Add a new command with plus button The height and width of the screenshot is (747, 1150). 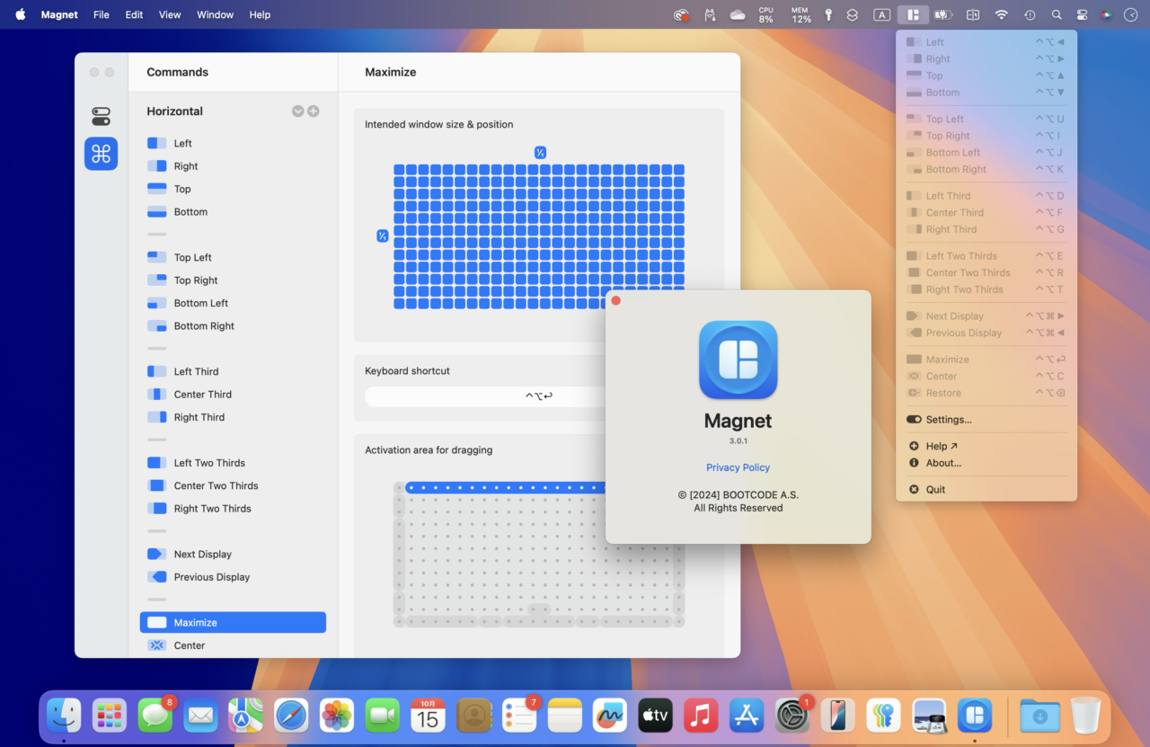click(314, 111)
